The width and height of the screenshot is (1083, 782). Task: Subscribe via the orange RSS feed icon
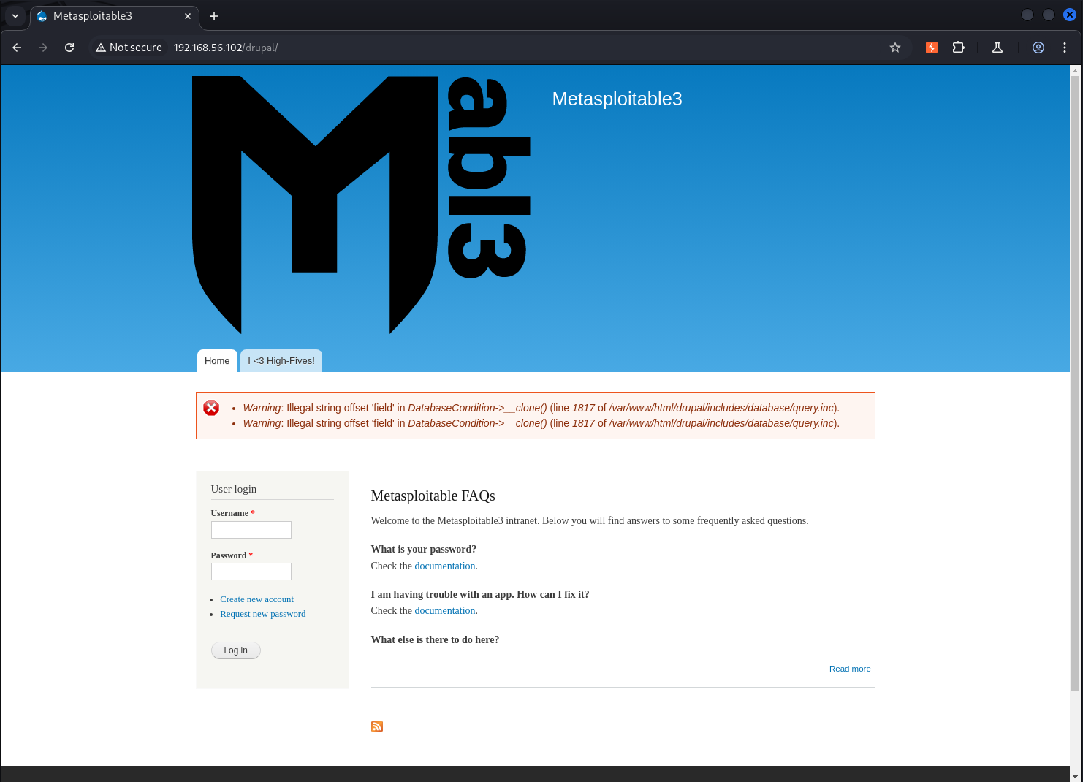[377, 726]
